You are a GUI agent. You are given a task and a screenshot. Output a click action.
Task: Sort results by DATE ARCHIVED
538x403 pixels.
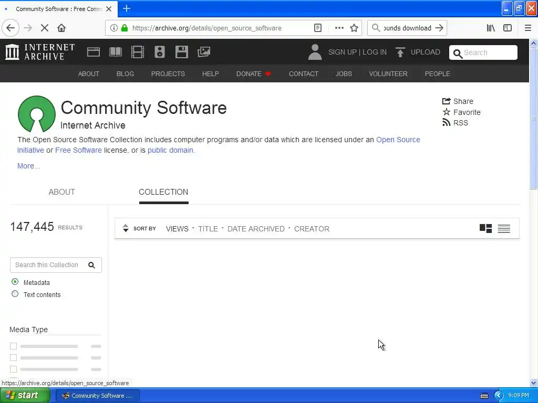coord(256,229)
